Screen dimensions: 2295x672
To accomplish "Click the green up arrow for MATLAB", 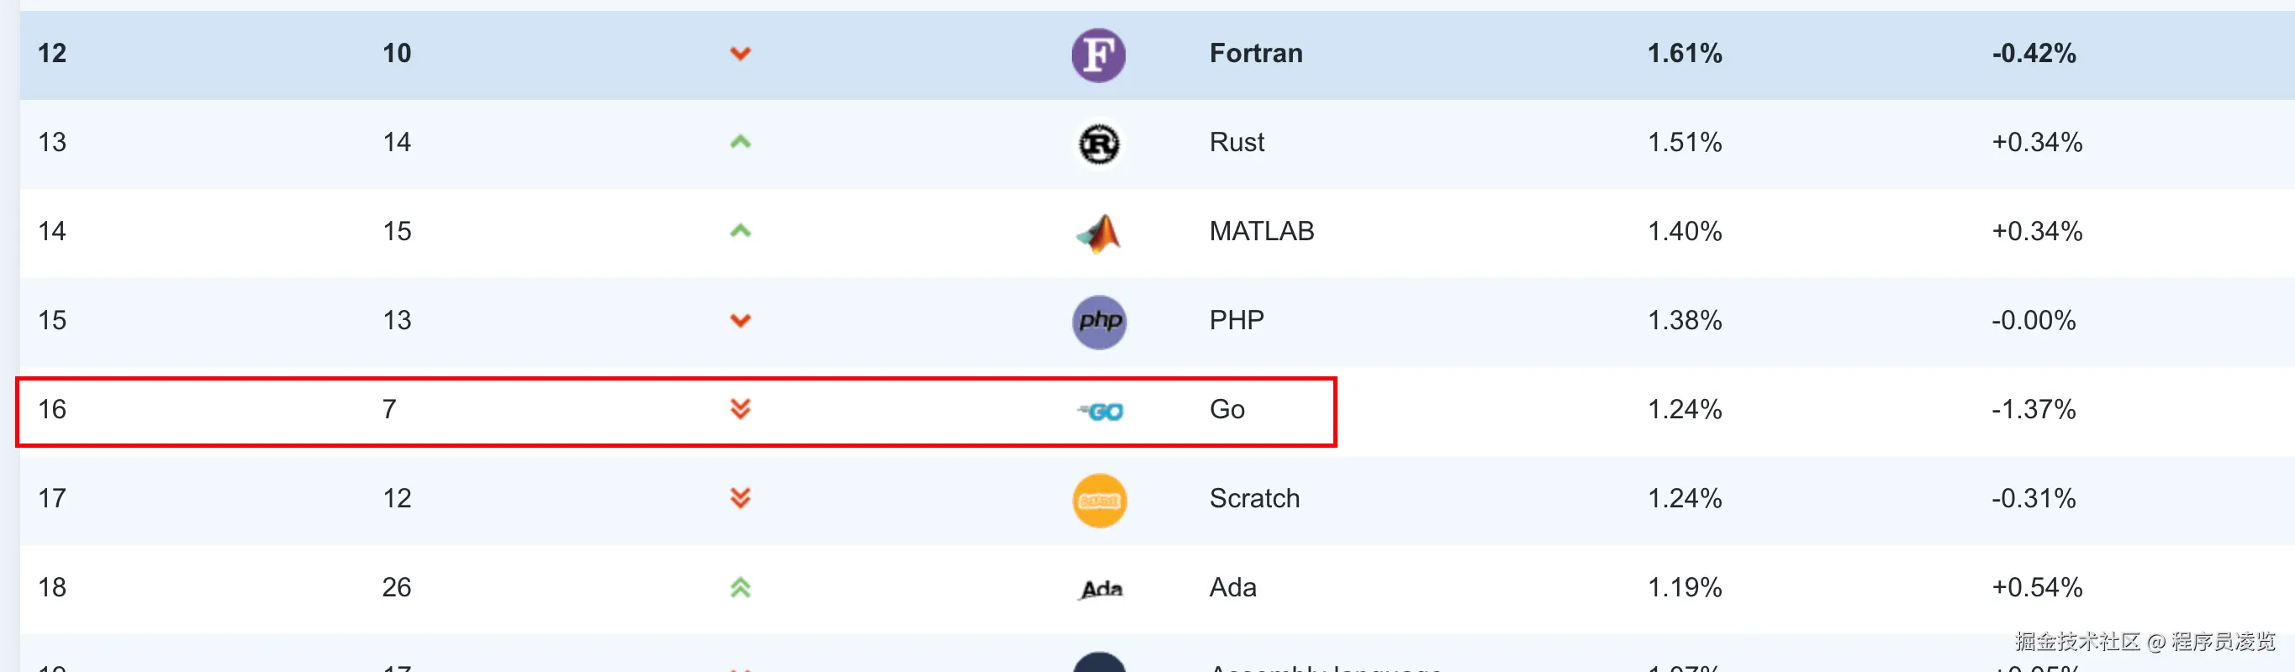I will [741, 230].
